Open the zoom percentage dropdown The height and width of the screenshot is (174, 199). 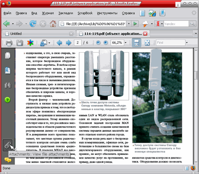pos(126,43)
